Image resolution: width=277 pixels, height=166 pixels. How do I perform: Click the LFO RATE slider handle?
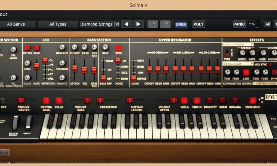(37, 66)
